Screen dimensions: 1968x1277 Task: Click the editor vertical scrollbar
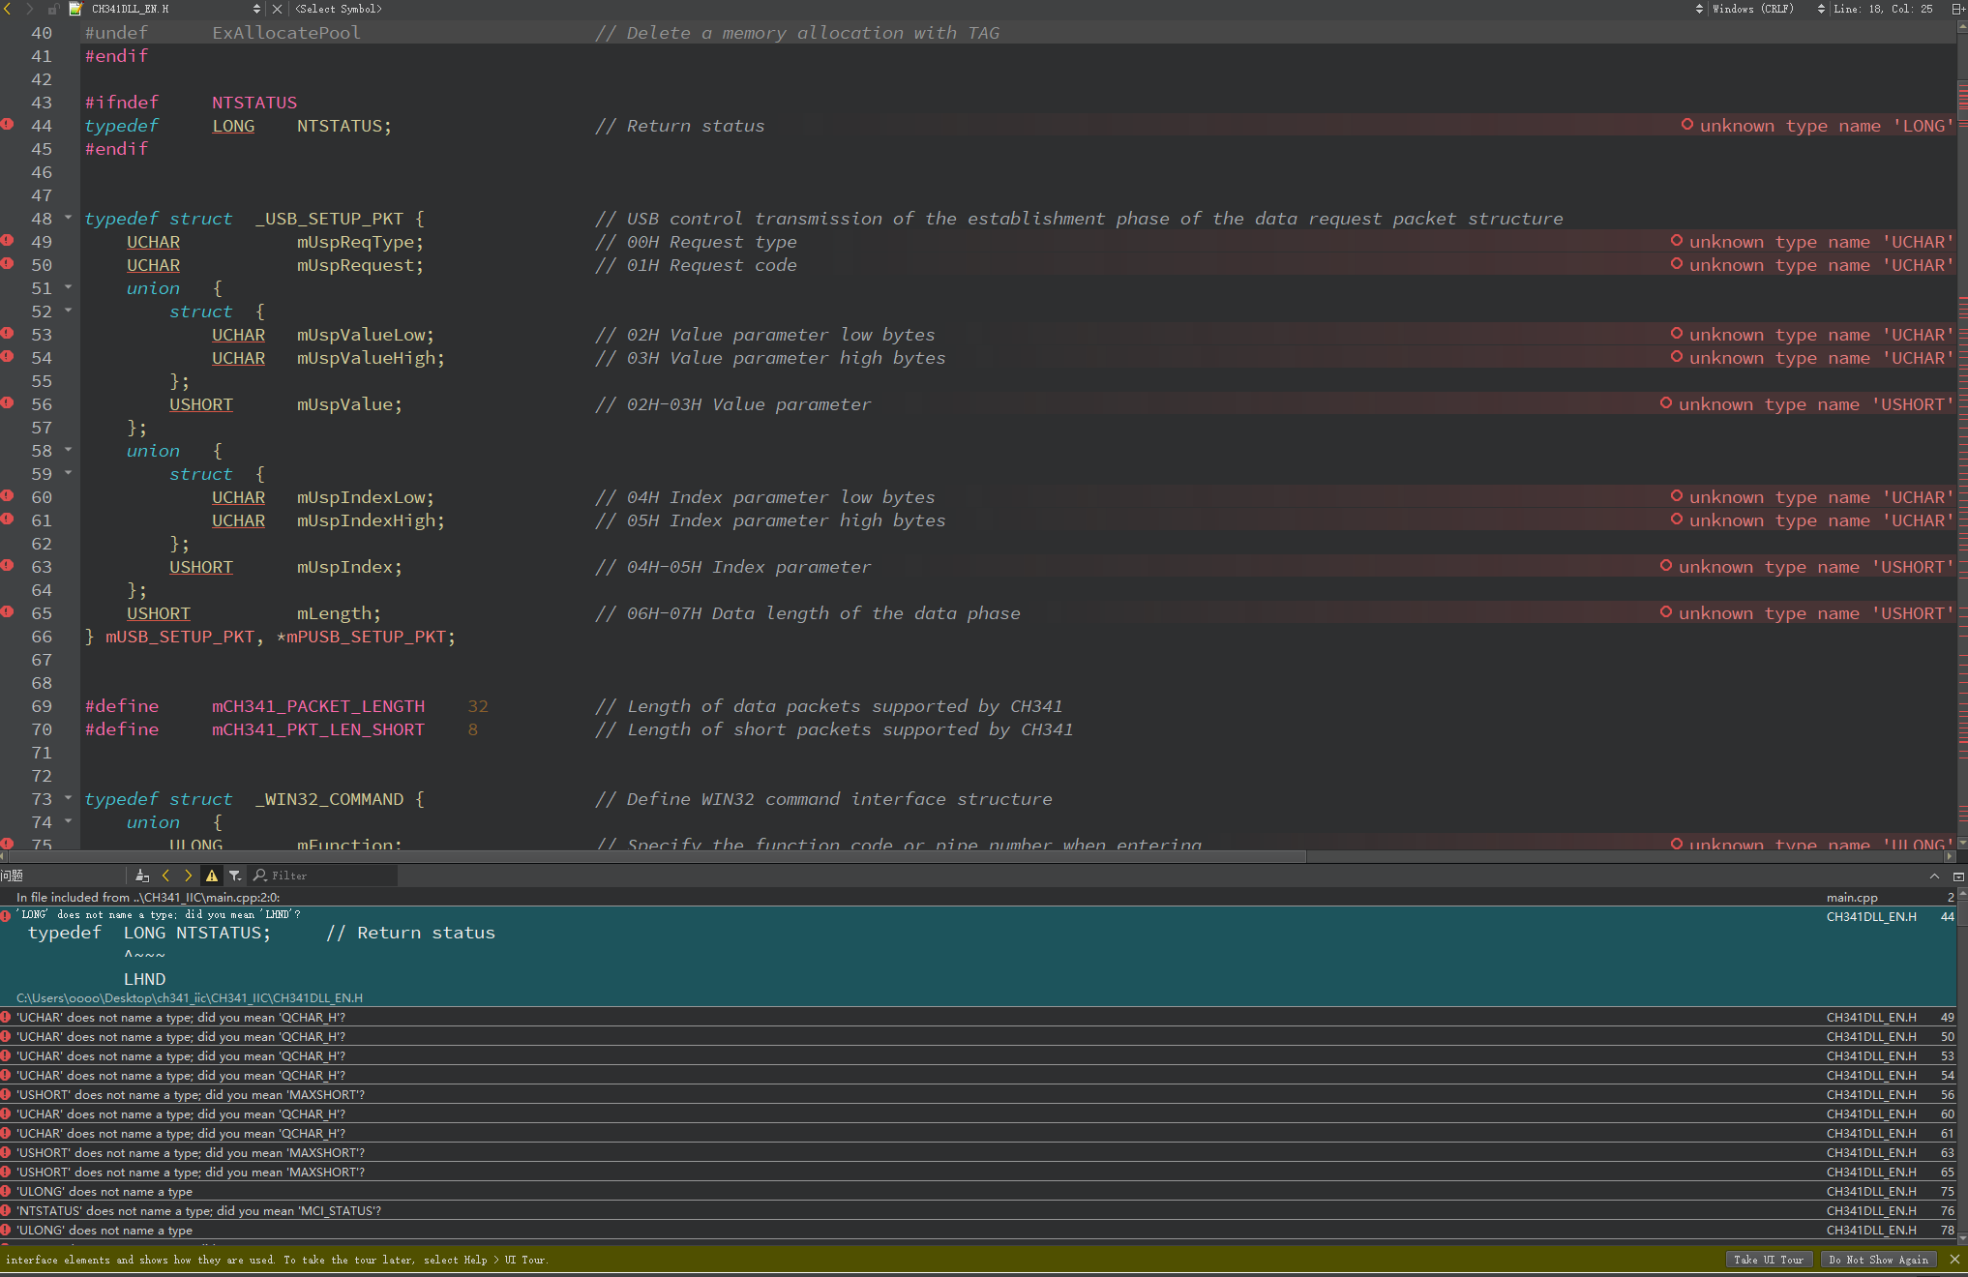point(1962,435)
